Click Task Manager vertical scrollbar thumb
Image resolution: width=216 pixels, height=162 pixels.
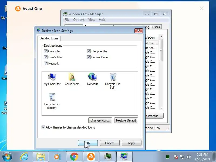click(161, 50)
